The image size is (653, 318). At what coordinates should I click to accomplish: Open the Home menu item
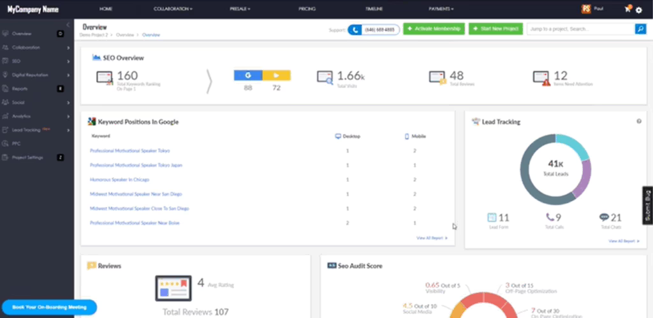(106, 9)
